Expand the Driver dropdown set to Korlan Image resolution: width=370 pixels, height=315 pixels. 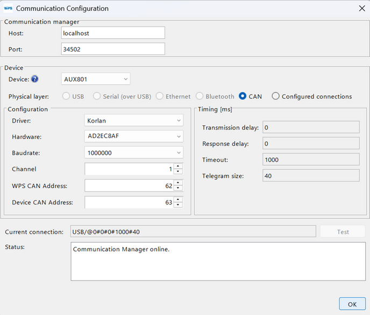134,120
